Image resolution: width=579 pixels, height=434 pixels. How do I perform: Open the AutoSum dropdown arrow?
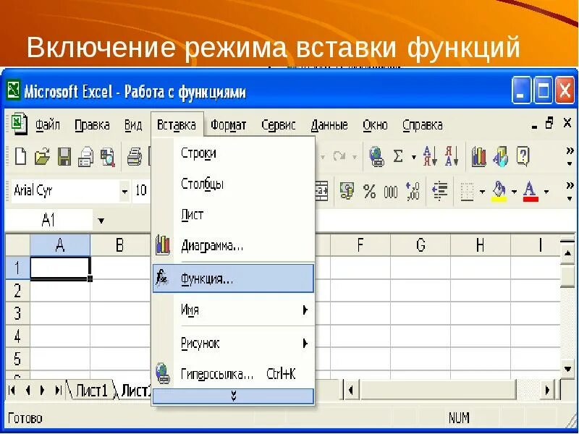[414, 157]
